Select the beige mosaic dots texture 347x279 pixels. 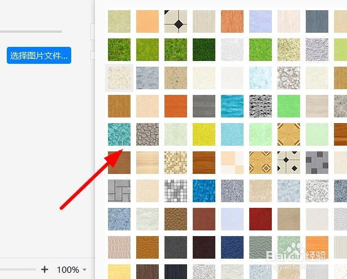coord(176,163)
